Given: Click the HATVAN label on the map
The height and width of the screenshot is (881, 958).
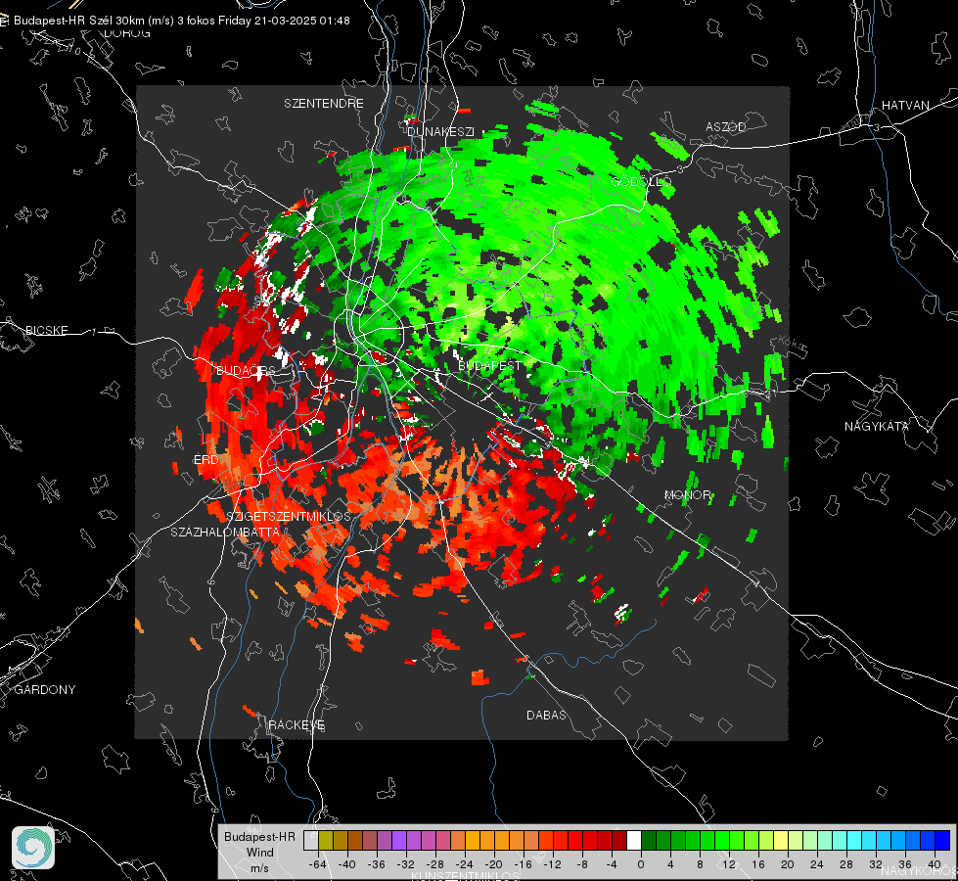Looking at the screenshot, I should click(905, 105).
